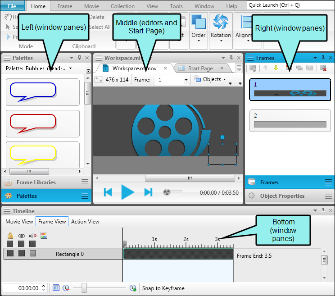335x296 pixels.
Task: Click the timeline zoom slider handle
Action: (x=84, y=288)
